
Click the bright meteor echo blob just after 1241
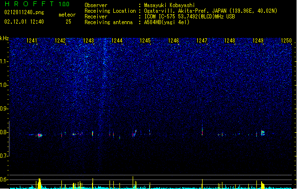[39, 135]
